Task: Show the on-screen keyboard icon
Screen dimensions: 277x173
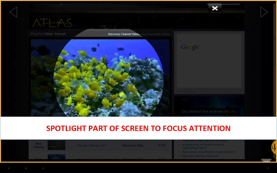Action: 266,160
